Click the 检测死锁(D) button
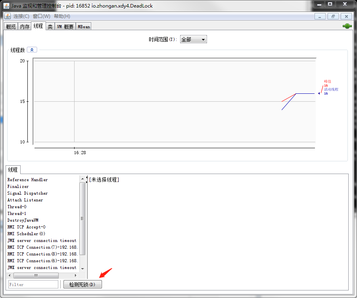Screen dimensions: 357x298 pyautogui.click(x=83, y=284)
